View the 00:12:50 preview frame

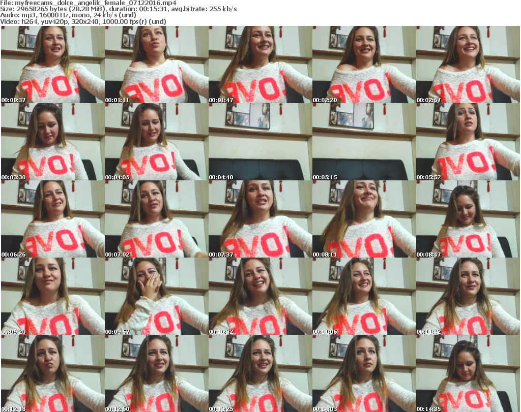[x=157, y=373]
